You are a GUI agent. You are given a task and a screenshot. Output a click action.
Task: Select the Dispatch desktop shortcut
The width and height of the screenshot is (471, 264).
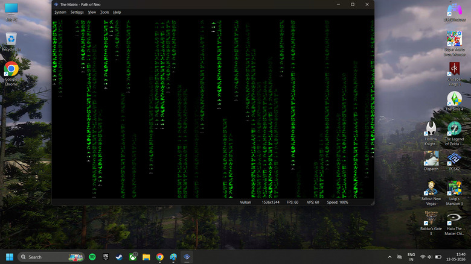(x=431, y=161)
